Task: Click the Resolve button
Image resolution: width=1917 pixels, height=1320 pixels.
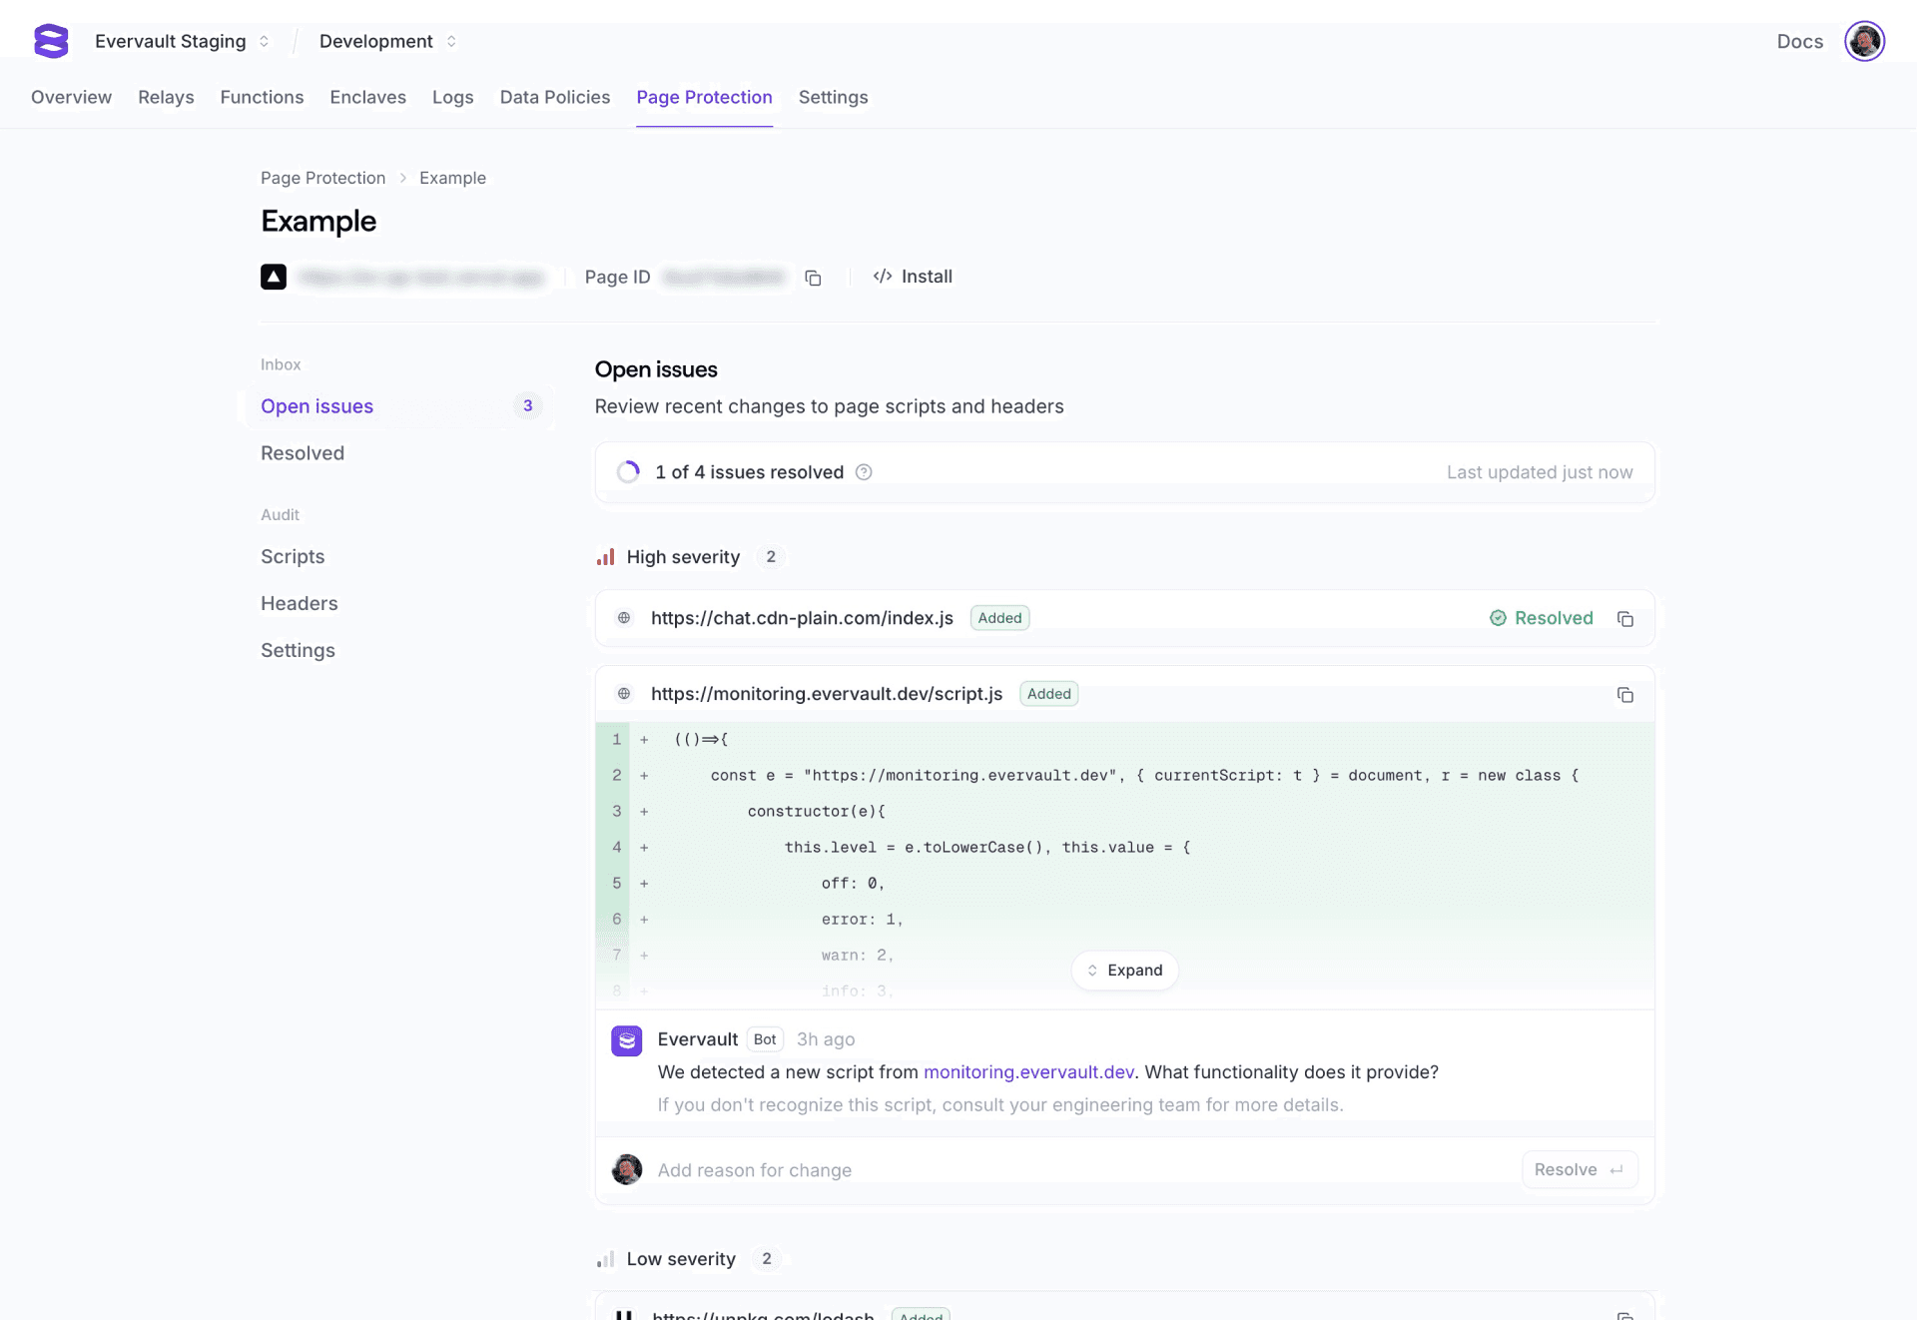Action: click(1579, 1170)
